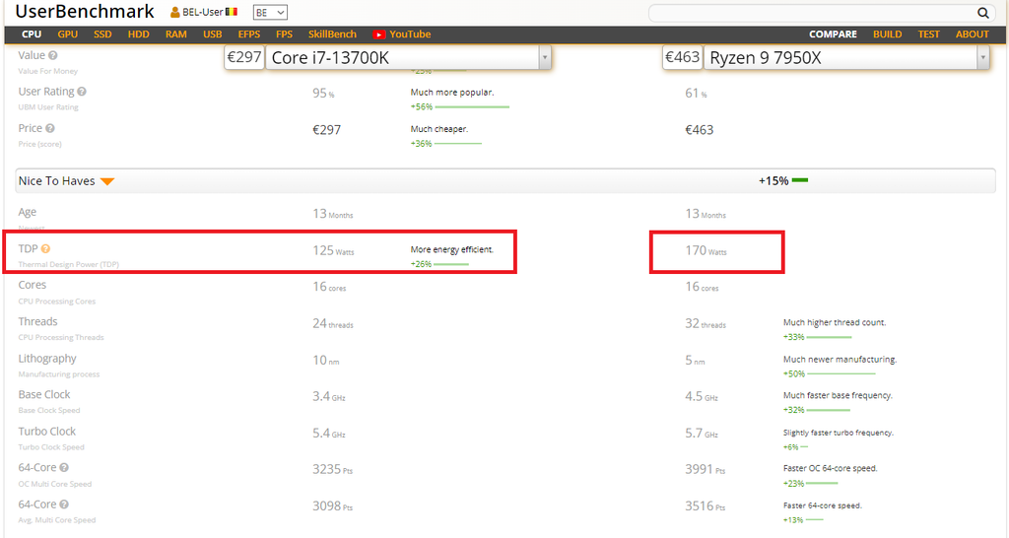
Task: Click into the search input field
Action: [x=812, y=13]
